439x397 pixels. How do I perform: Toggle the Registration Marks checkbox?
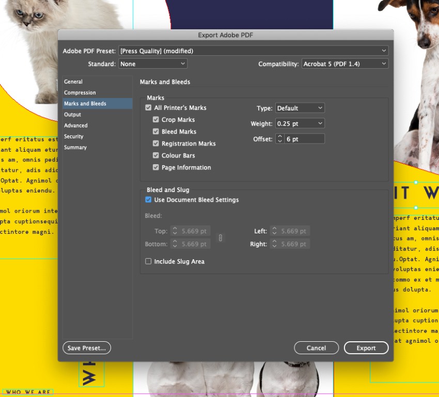pos(155,144)
